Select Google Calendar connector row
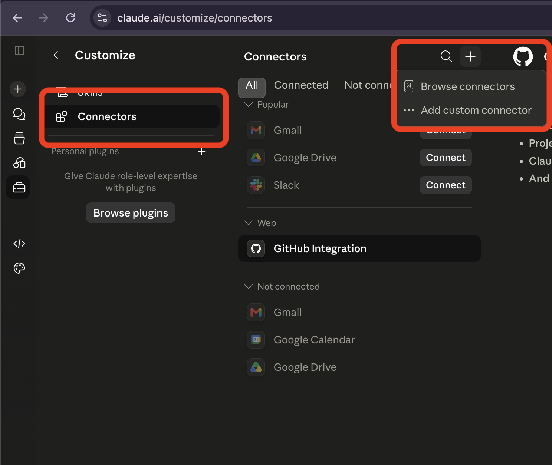 click(x=359, y=340)
